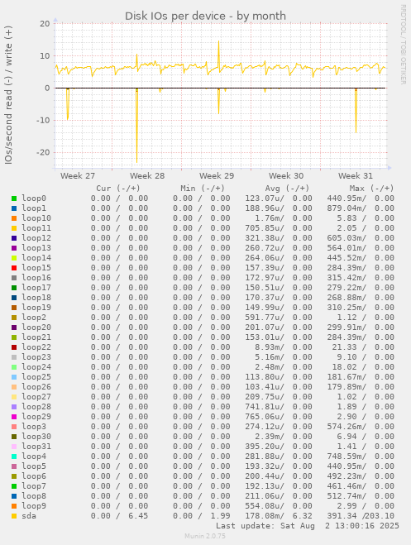Click loop22 max value '21.33'
411x545 pixels.
point(346,347)
